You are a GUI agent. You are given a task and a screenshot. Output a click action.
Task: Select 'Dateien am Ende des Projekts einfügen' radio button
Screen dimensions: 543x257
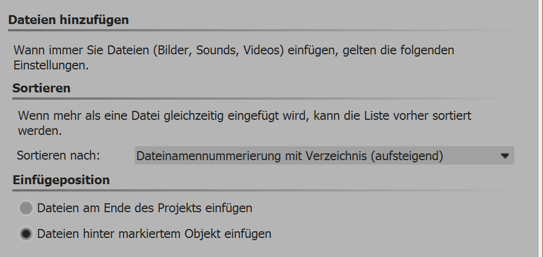pos(26,208)
